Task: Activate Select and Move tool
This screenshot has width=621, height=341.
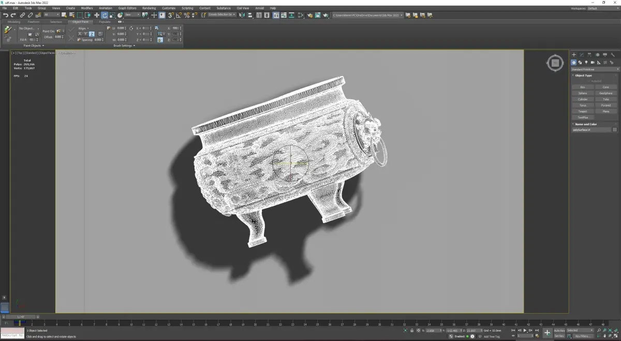Action: click(x=97, y=15)
